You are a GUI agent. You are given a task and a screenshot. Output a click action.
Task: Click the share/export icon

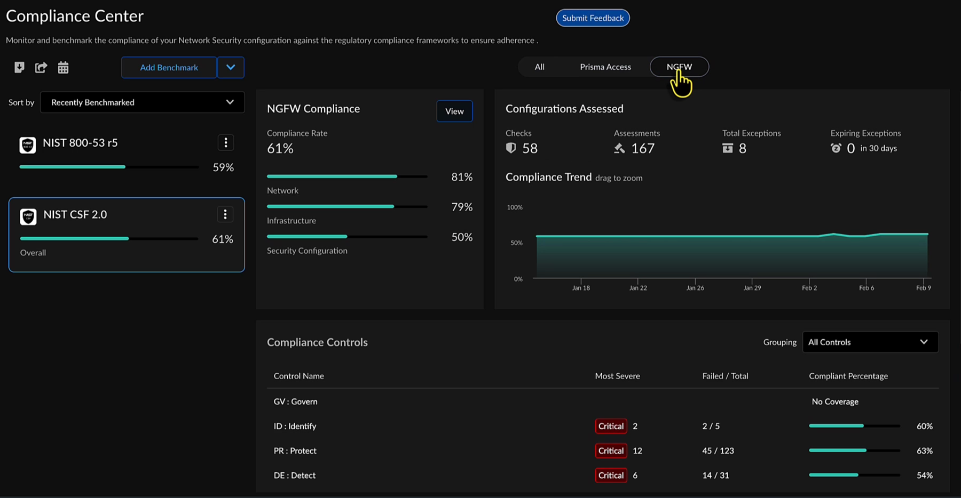(x=41, y=67)
